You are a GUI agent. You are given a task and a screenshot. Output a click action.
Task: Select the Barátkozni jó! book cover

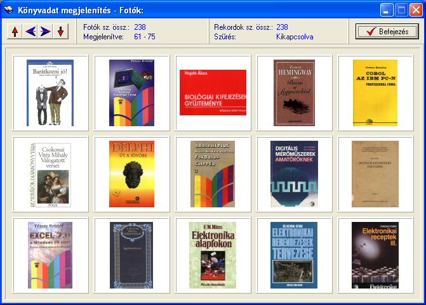tap(50, 93)
